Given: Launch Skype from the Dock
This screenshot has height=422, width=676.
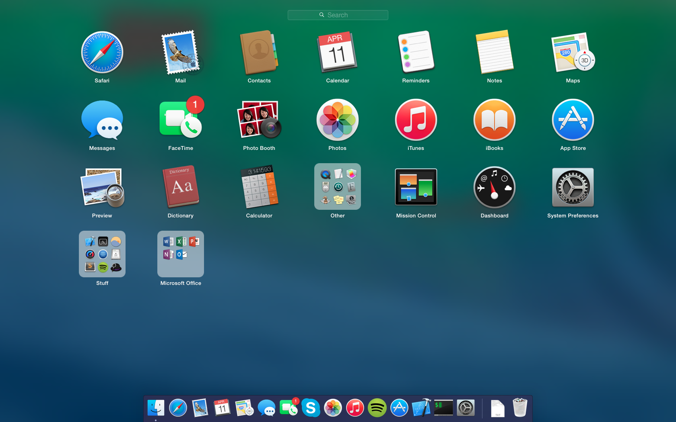Looking at the screenshot, I should pyautogui.click(x=311, y=408).
